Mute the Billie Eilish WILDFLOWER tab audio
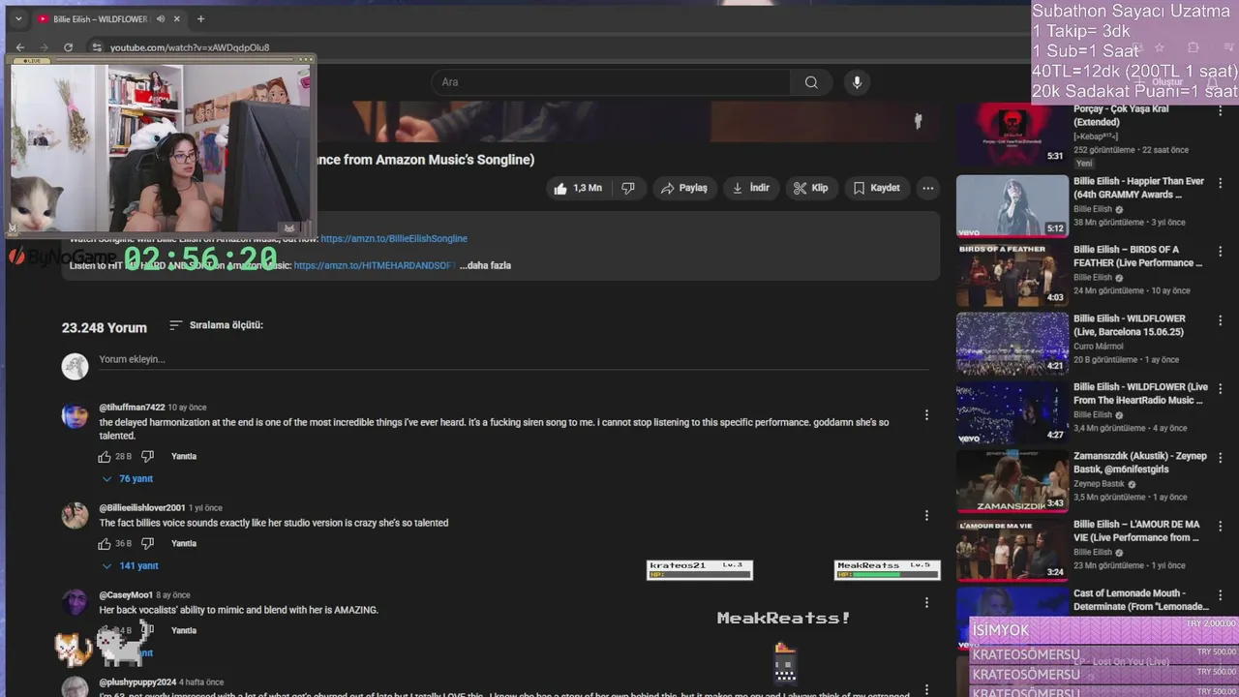The image size is (1239, 697). (161, 18)
